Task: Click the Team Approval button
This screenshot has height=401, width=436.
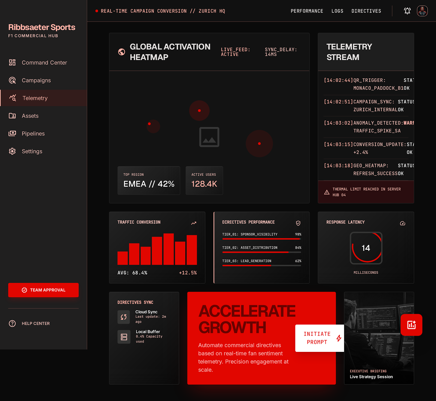Action: coord(43,290)
